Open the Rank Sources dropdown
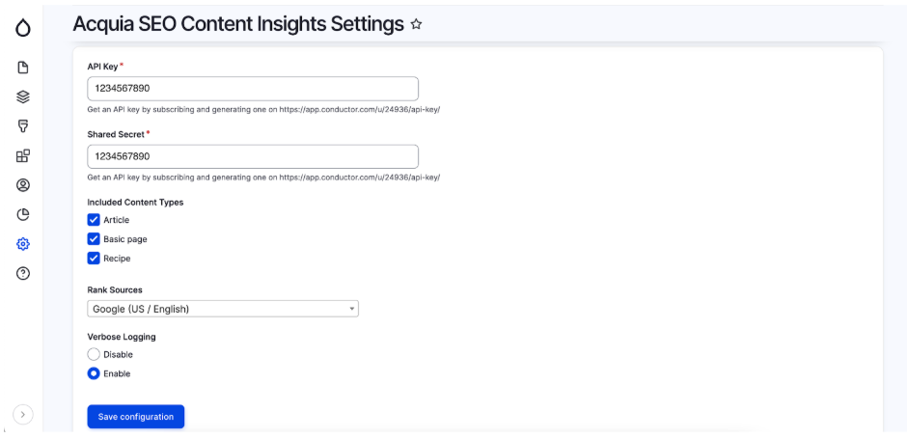This screenshot has width=907, height=439. (x=223, y=309)
